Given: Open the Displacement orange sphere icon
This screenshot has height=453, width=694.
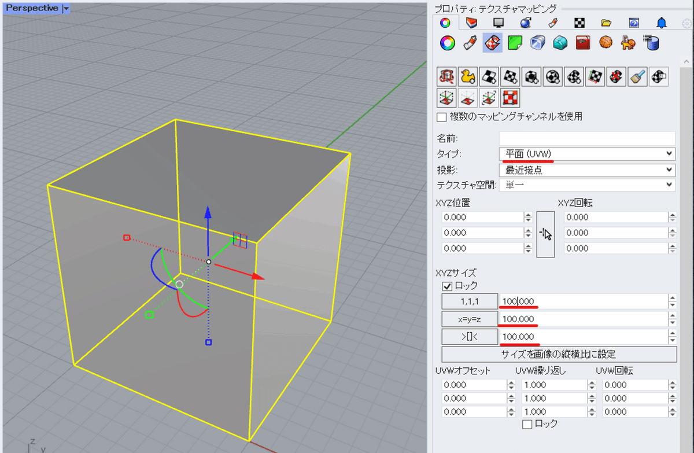Looking at the screenshot, I should tap(606, 42).
